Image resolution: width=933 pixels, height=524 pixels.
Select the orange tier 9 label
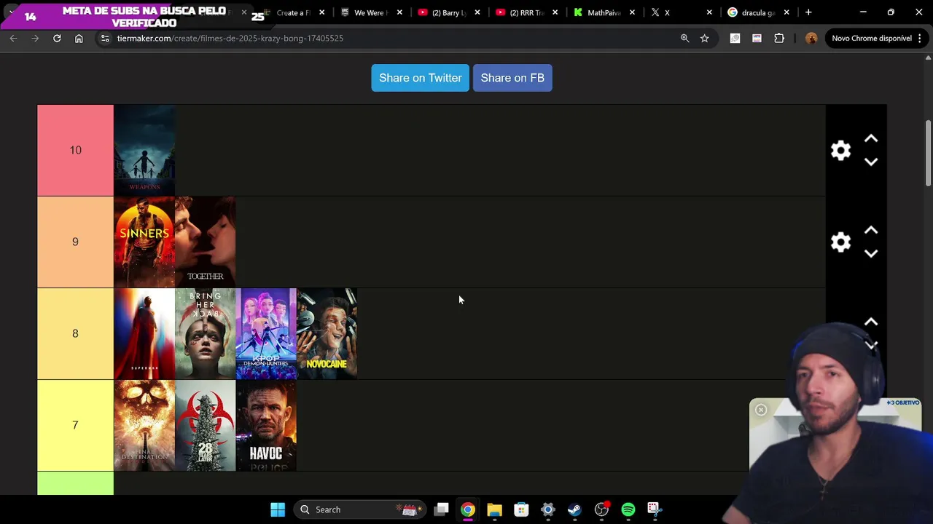pyautogui.click(x=75, y=242)
